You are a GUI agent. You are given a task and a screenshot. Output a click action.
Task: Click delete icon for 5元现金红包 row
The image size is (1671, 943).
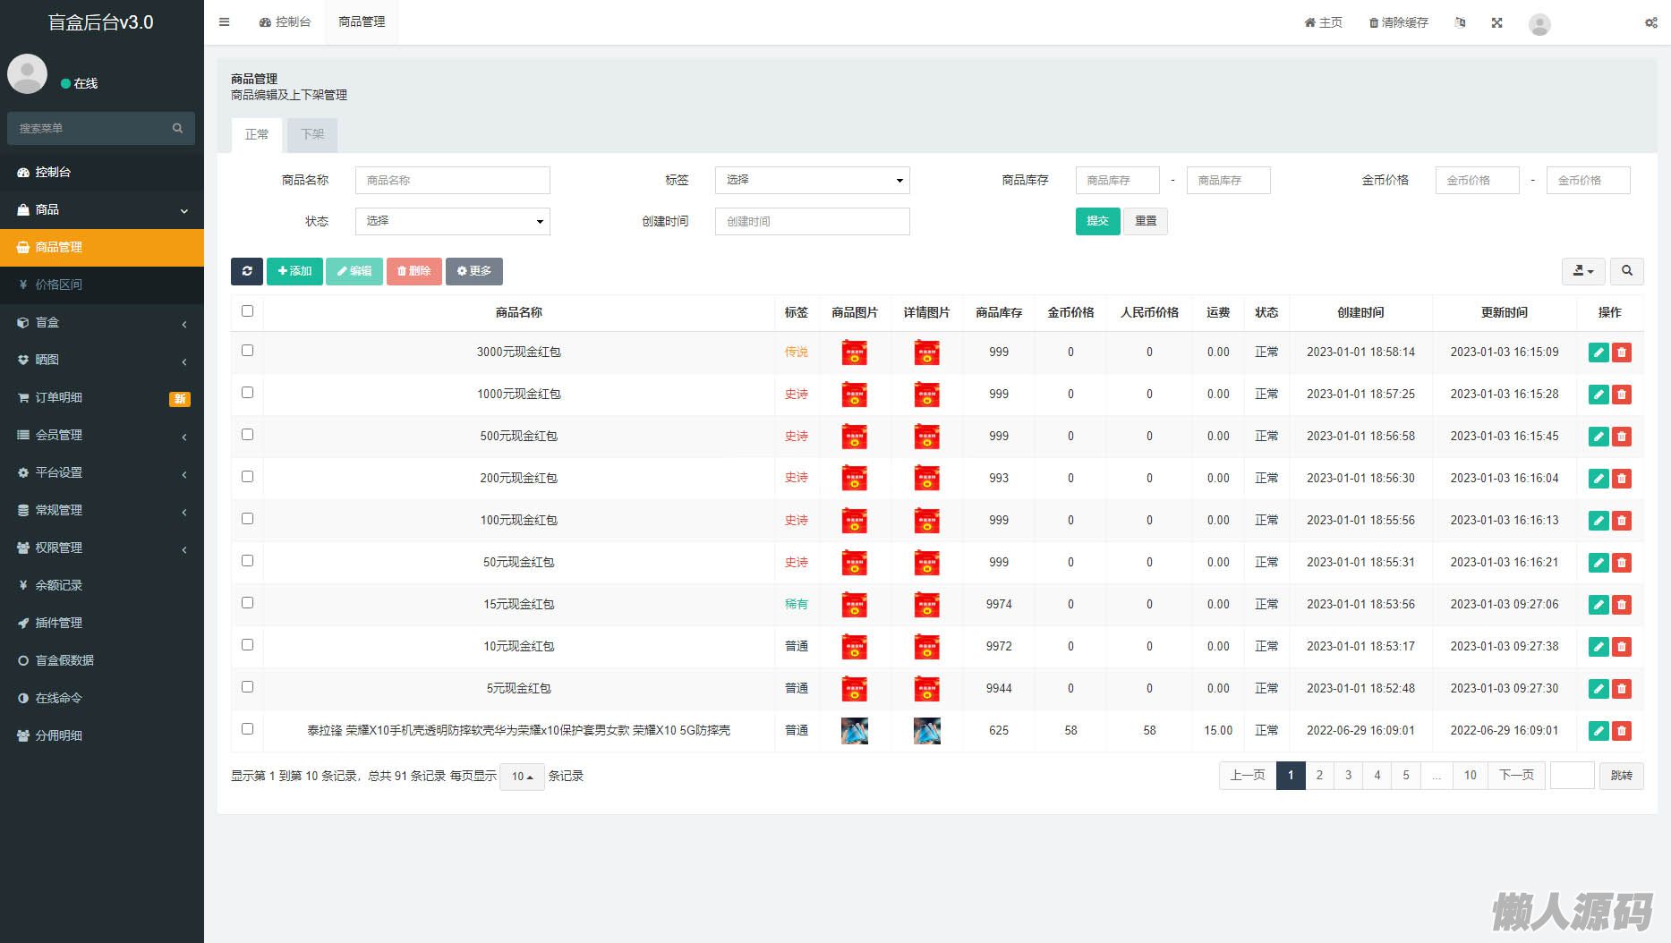[1621, 689]
